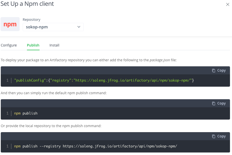Screen dimensions: 232x155
Task: Open the Repository dropdown showing sokop-npm
Action: [53, 27]
